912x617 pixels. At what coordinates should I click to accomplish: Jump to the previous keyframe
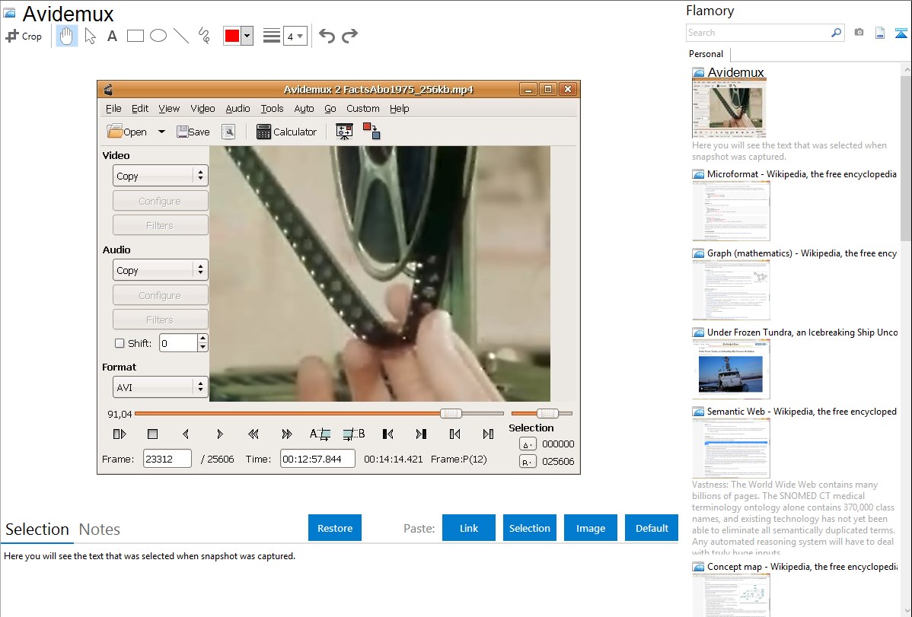click(253, 434)
